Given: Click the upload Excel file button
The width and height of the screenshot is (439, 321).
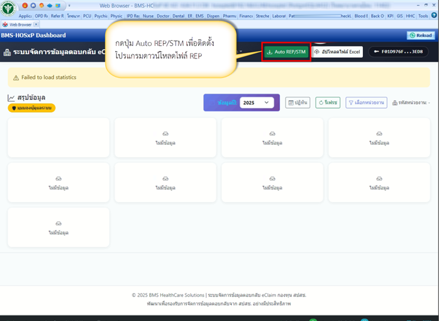Looking at the screenshot, I should coord(338,52).
